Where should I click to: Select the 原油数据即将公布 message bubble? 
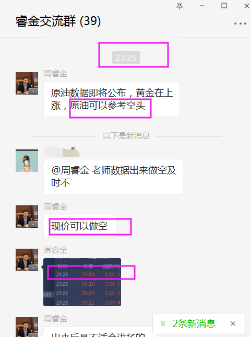pyautogui.click(x=112, y=99)
